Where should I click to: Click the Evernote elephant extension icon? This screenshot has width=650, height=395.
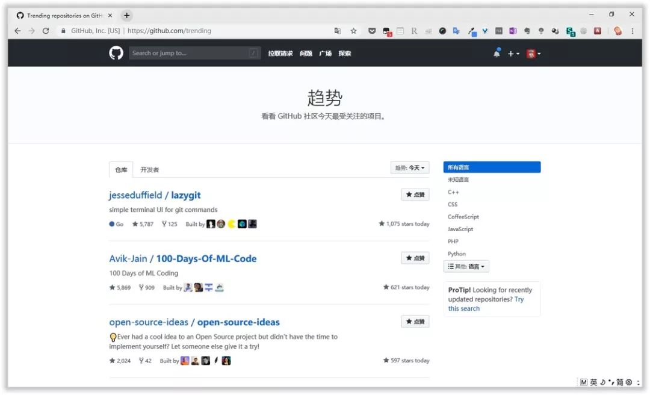[x=527, y=31]
